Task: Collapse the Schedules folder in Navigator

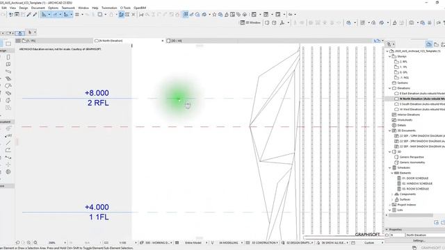Action: 389,168
